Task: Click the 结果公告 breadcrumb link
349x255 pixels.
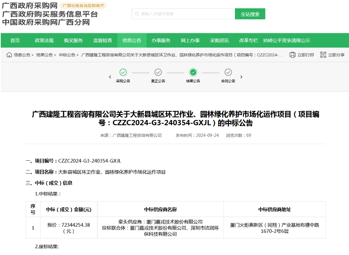Action: point(45,55)
